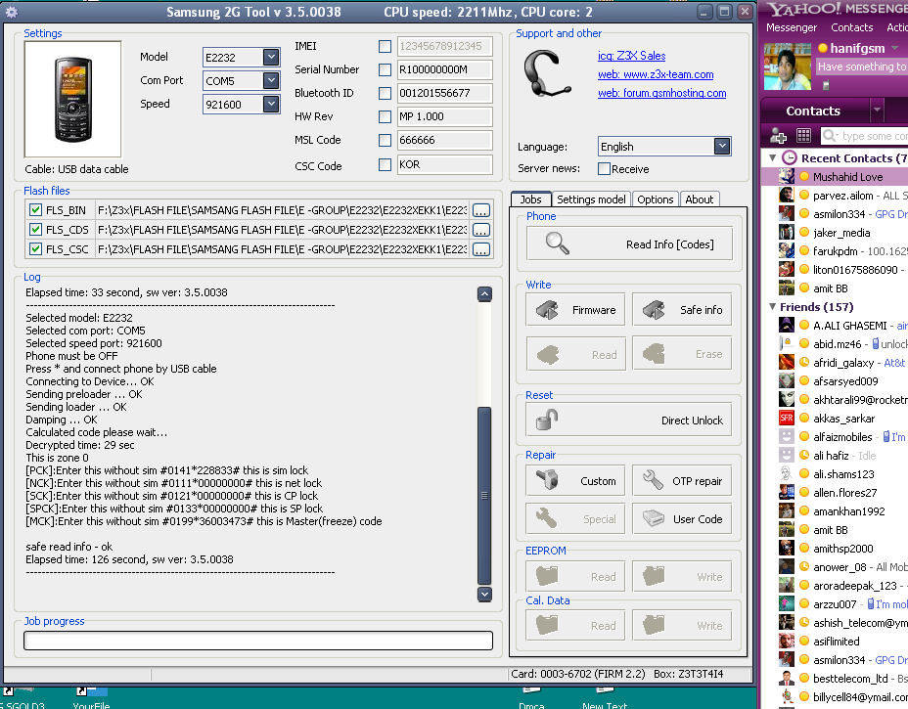Click the log vertical scrollbar thumb

coord(484,496)
